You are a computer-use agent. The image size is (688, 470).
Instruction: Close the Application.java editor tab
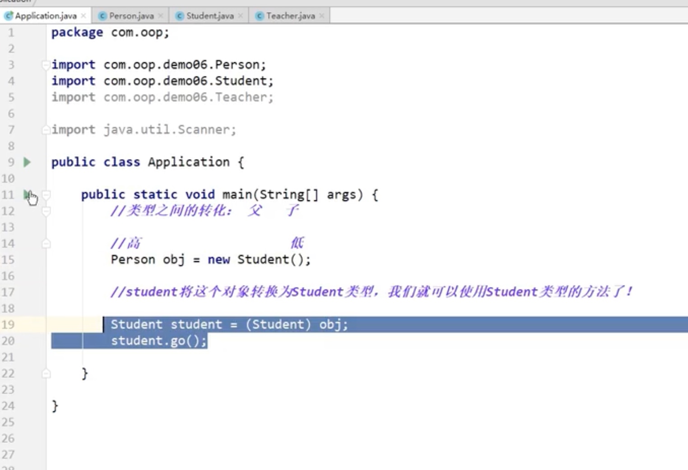tap(84, 16)
